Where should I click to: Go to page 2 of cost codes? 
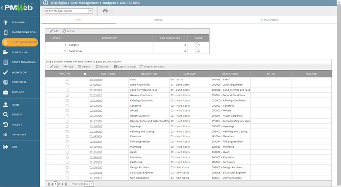(59, 184)
